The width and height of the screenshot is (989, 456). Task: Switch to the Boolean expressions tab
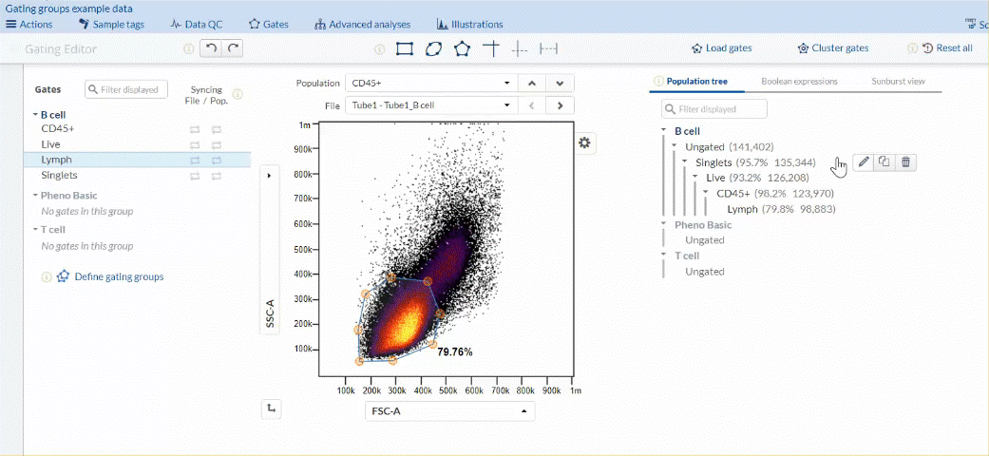pyautogui.click(x=799, y=82)
